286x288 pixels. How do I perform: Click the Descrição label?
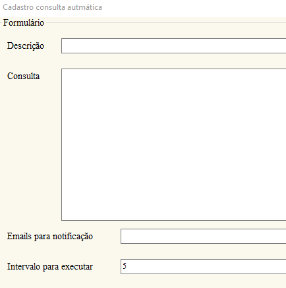[26, 46]
